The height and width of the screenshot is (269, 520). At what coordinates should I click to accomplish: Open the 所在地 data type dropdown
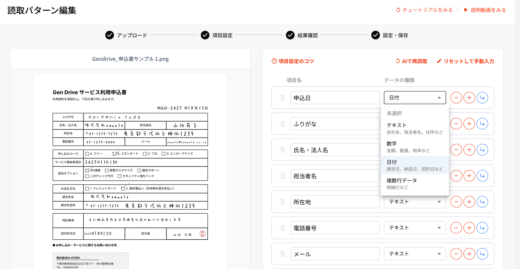[x=415, y=202]
